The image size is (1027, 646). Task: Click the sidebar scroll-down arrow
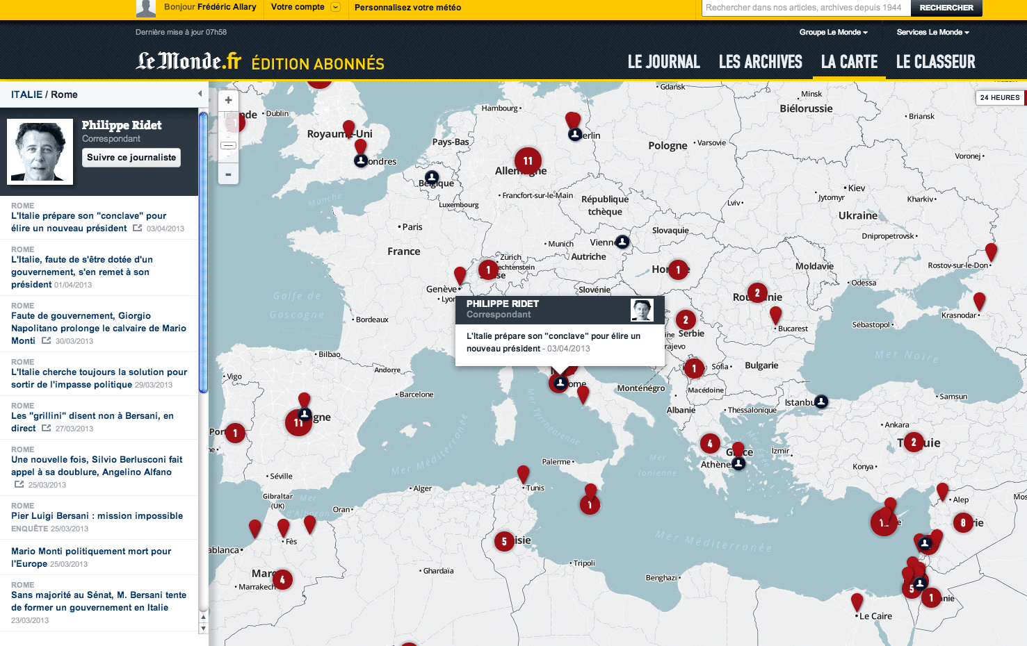point(203,628)
